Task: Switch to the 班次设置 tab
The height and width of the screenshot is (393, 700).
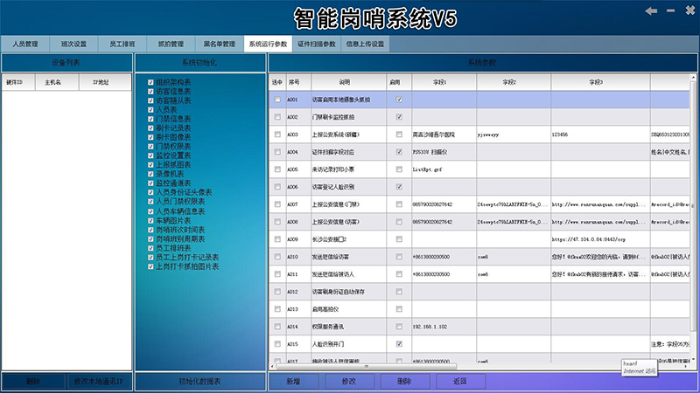Action: point(74,44)
